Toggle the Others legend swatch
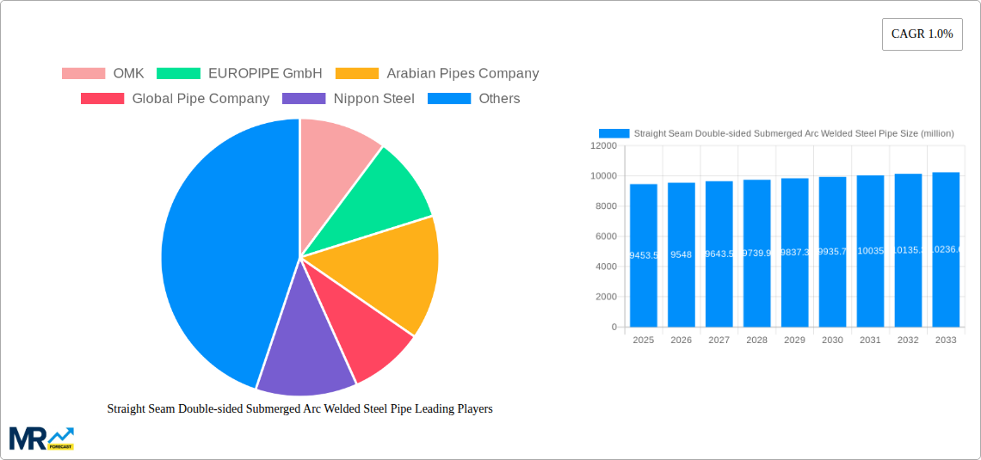 449,98
